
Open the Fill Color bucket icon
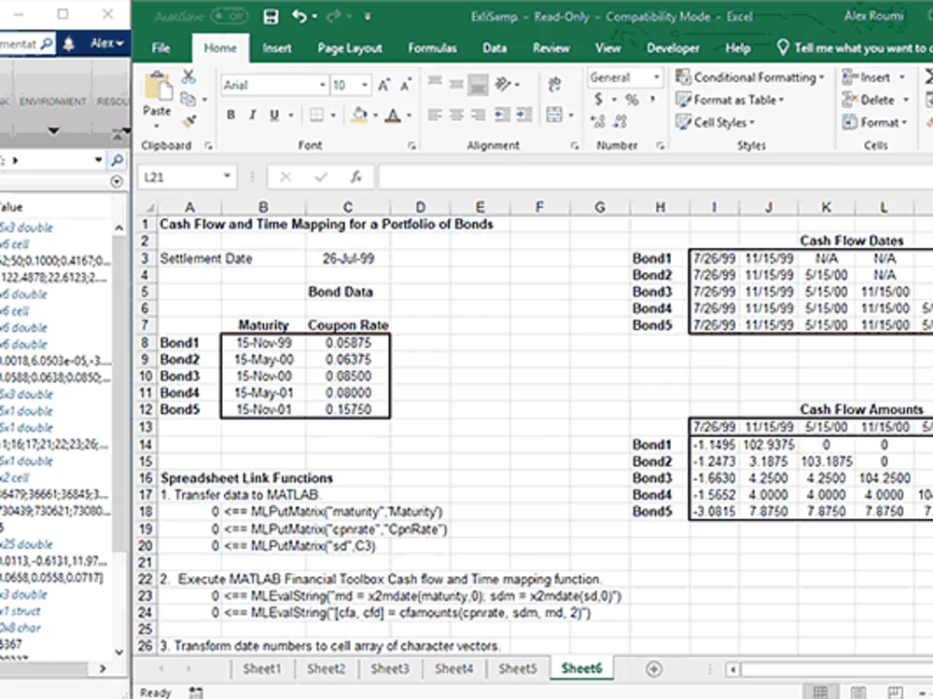click(359, 114)
